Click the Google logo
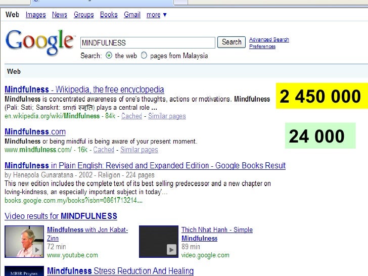The width and height of the screenshot is (368, 276). click(39, 42)
